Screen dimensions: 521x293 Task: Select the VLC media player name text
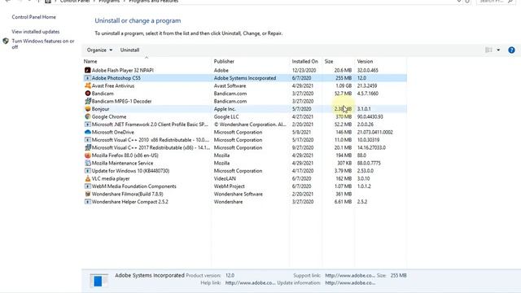111,178
